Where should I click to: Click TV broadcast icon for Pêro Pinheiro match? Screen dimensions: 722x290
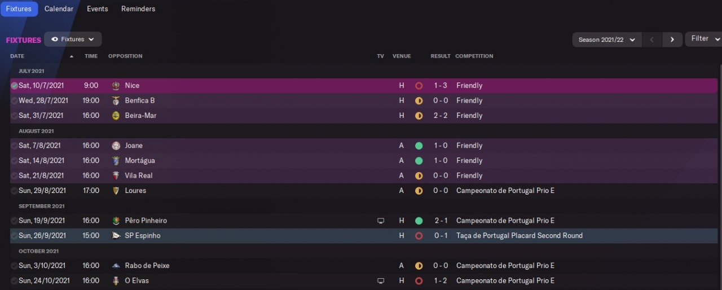tap(381, 221)
